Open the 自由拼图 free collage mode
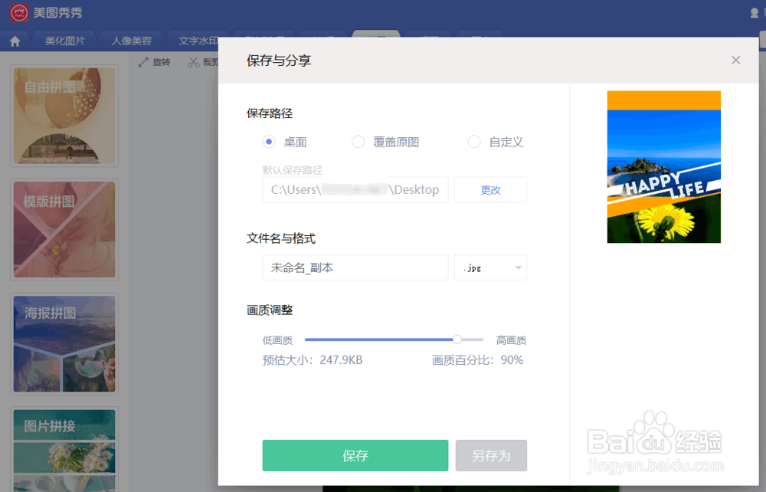 click(64, 116)
